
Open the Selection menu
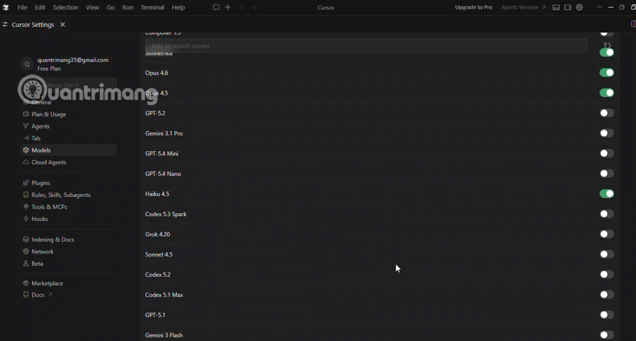[65, 8]
